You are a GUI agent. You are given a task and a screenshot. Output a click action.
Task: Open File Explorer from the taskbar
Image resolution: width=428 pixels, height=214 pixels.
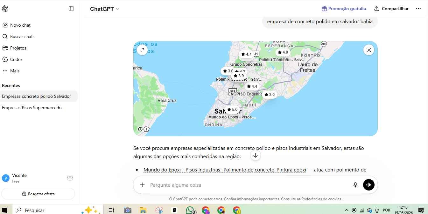pos(143,210)
